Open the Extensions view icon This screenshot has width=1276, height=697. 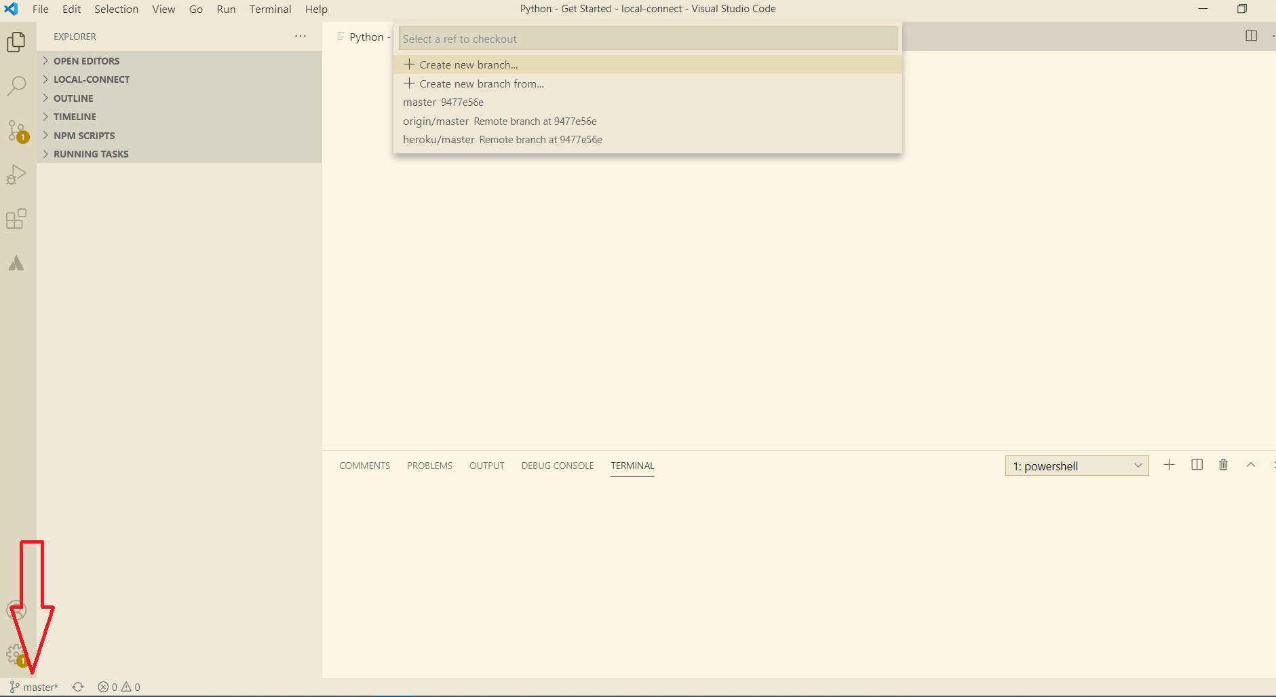[16, 219]
